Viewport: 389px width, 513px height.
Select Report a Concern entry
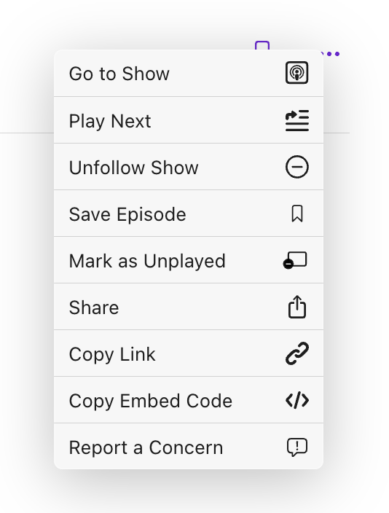click(x=189, y=447)
